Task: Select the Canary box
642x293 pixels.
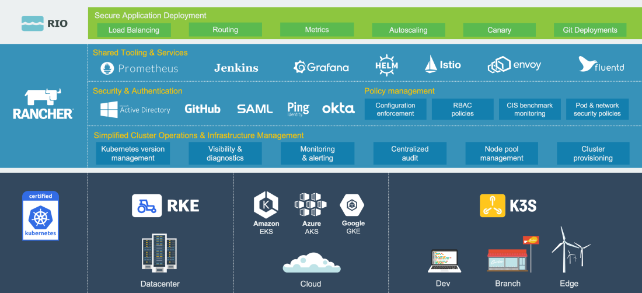Action: (x=499, y=30)
